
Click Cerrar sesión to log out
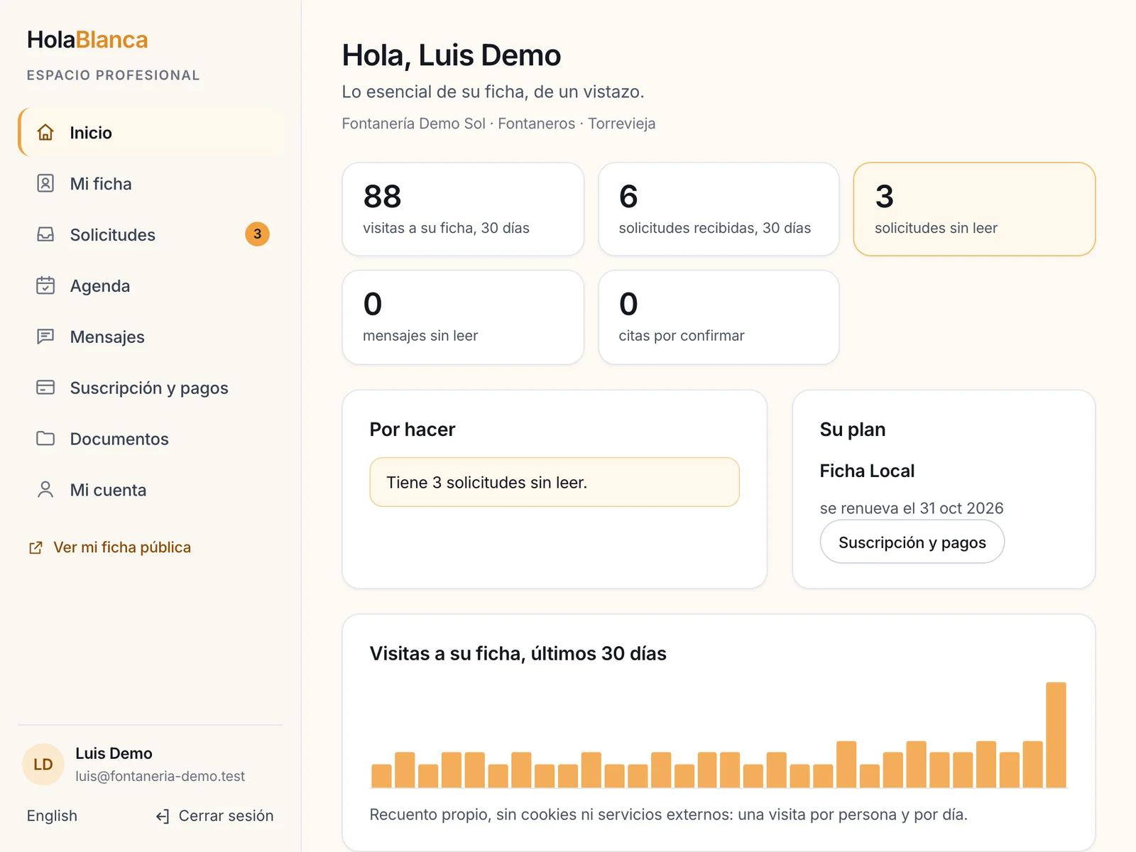click(x=214, y=816)
